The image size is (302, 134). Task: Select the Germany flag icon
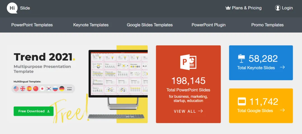pyautogui.click(x=62, y=89)
